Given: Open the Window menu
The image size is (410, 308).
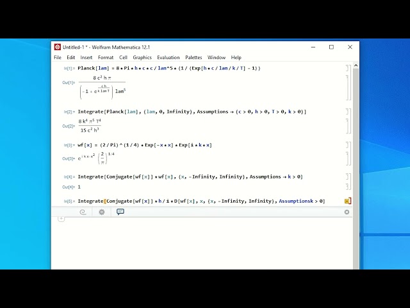Looking at the screenshot, I should (217, 57).
